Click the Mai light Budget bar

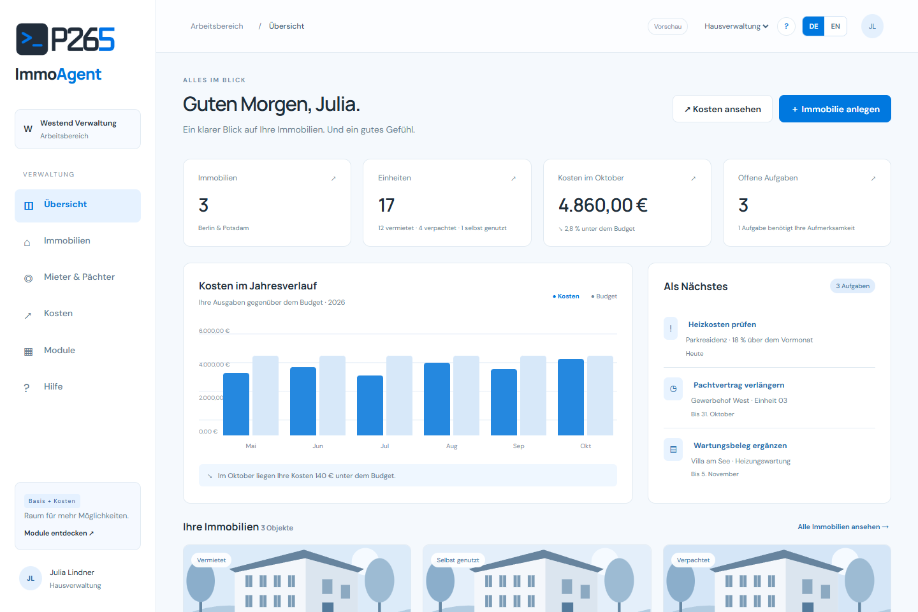(265, 395)
